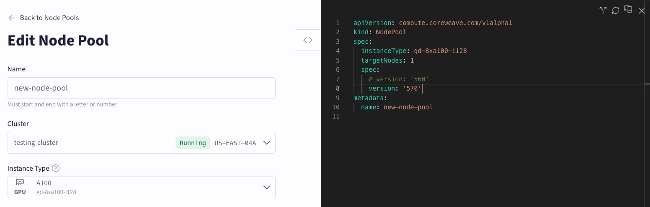Open the testing-cluster selection box

pyautogui.click(x=142, y=143)
